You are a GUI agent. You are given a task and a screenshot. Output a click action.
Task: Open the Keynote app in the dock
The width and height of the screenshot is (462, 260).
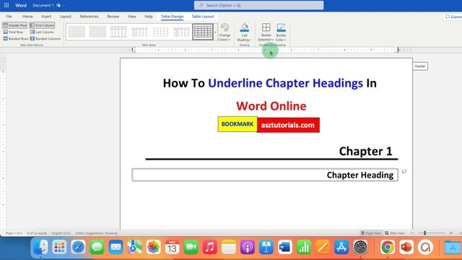click(x=266, y=247)
